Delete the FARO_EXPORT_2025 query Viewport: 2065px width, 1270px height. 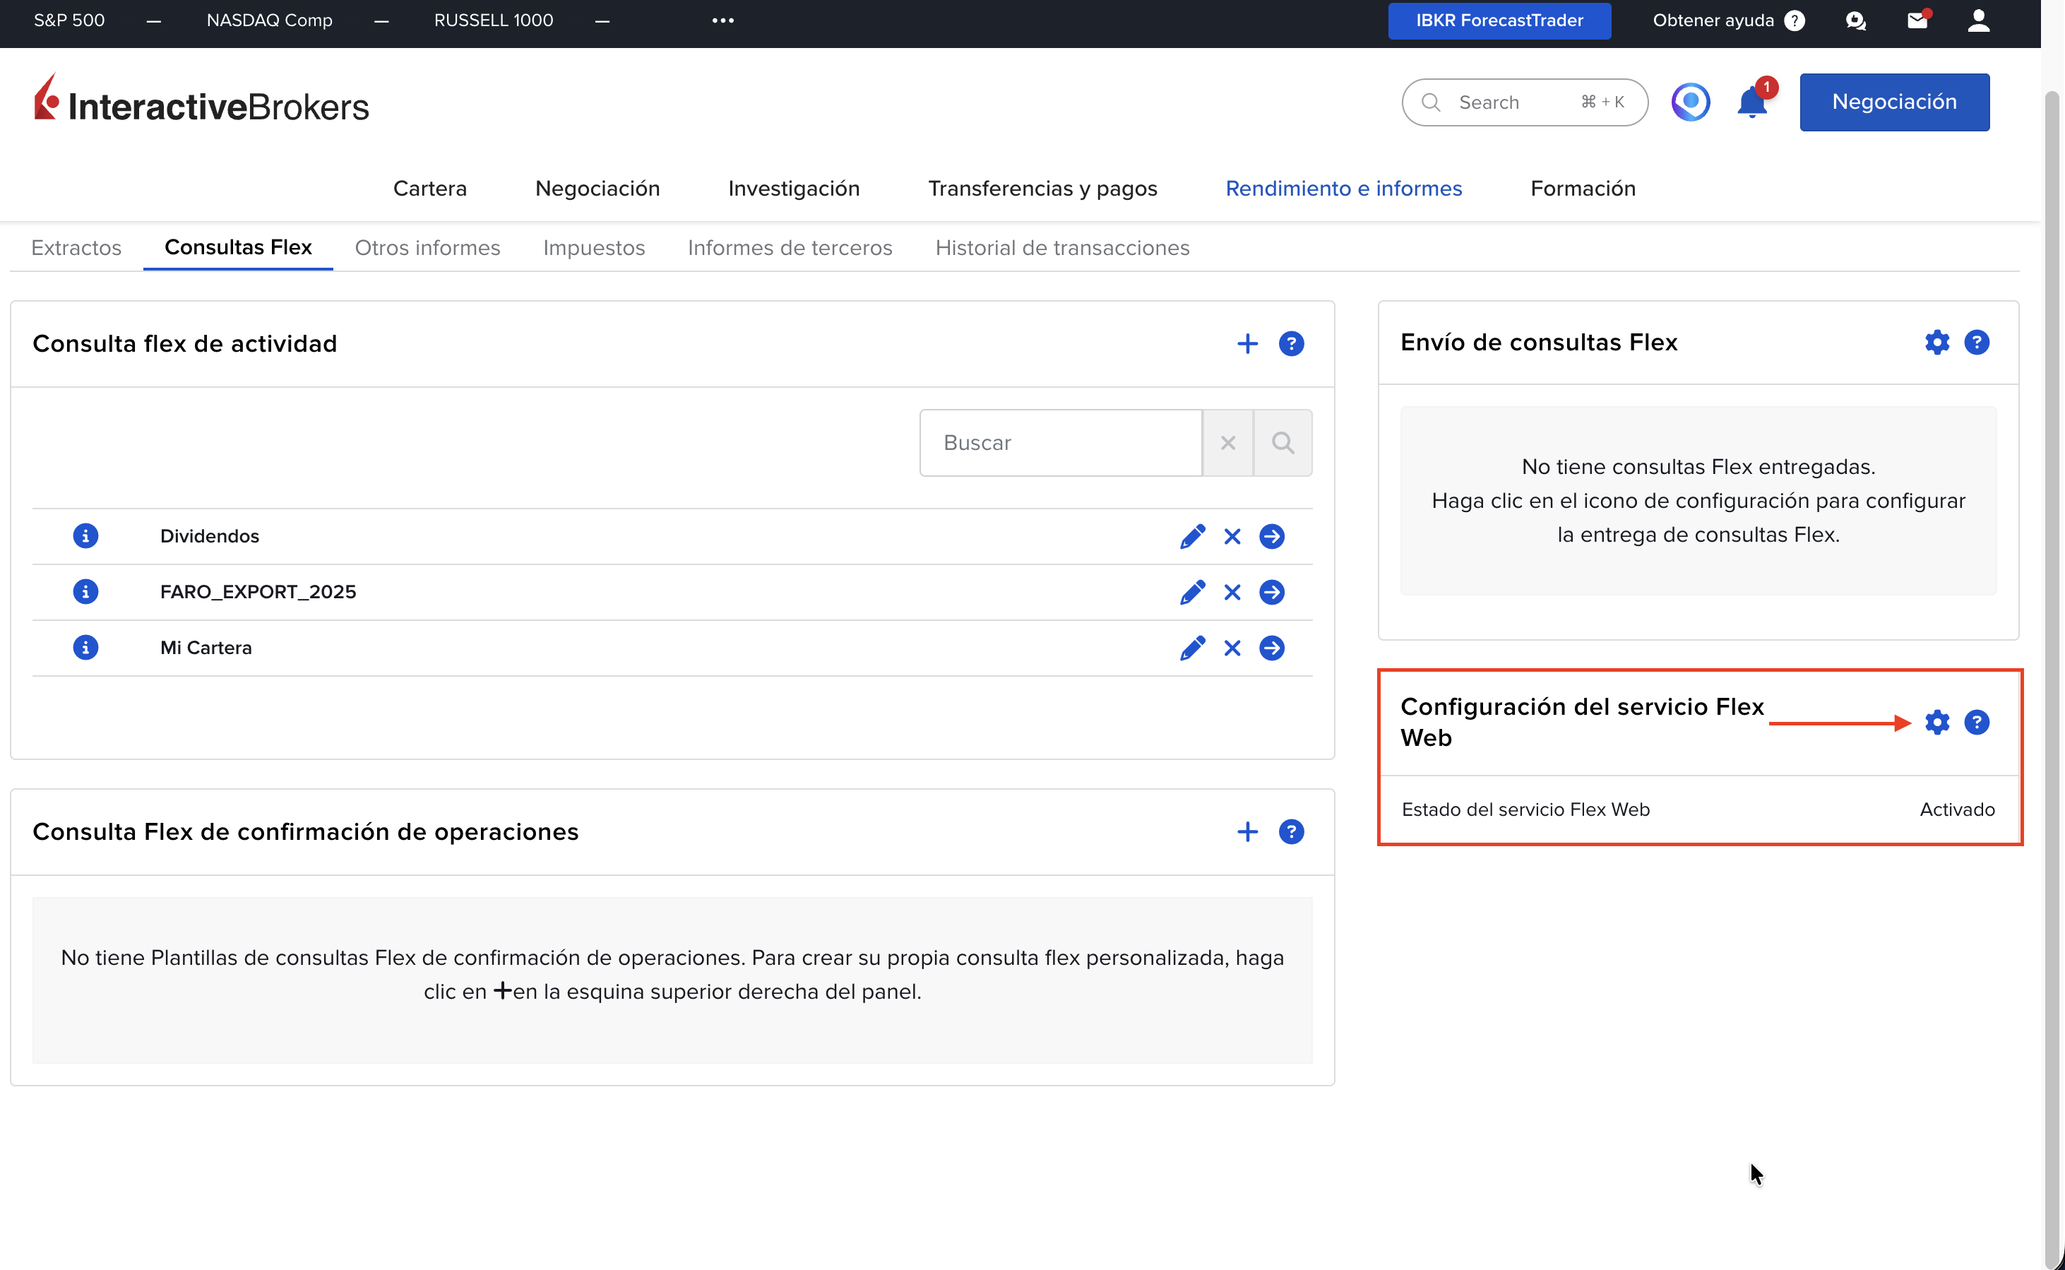(1232, 593)
